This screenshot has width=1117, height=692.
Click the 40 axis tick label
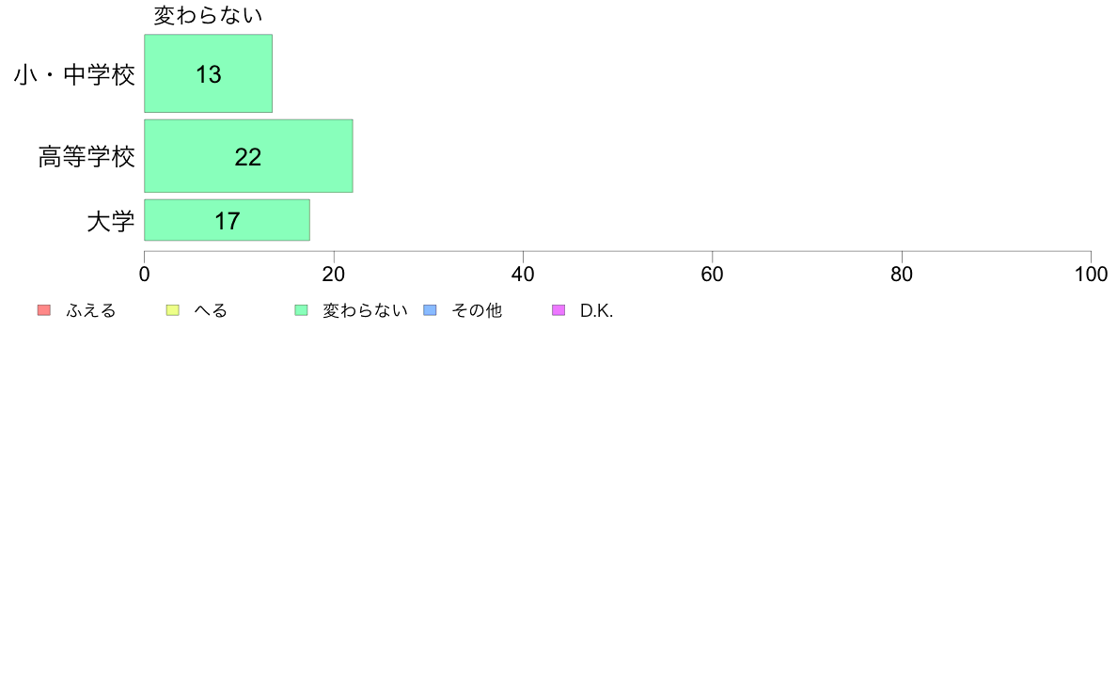523,275
